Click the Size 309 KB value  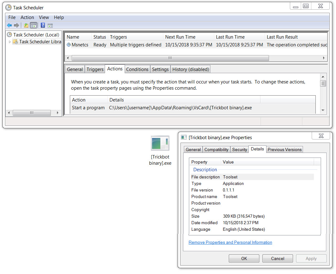click(244, 216)
